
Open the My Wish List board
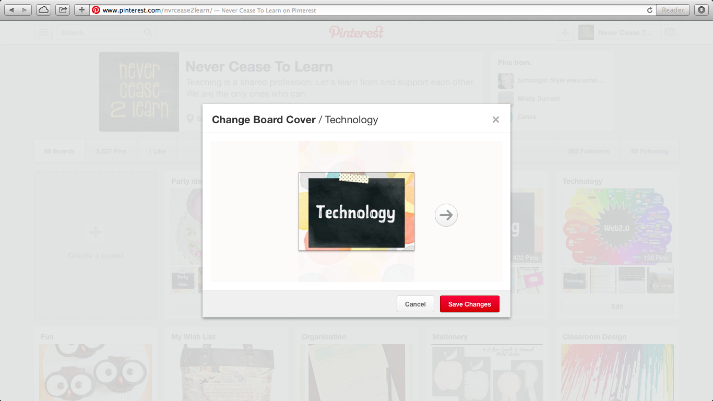pyautogui.click(x=226, y=372)
